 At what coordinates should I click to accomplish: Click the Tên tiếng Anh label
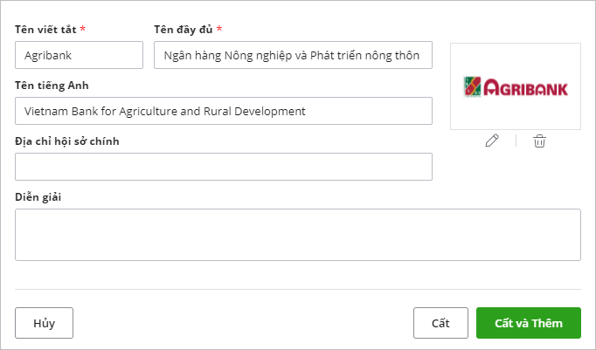coord(52,86)
